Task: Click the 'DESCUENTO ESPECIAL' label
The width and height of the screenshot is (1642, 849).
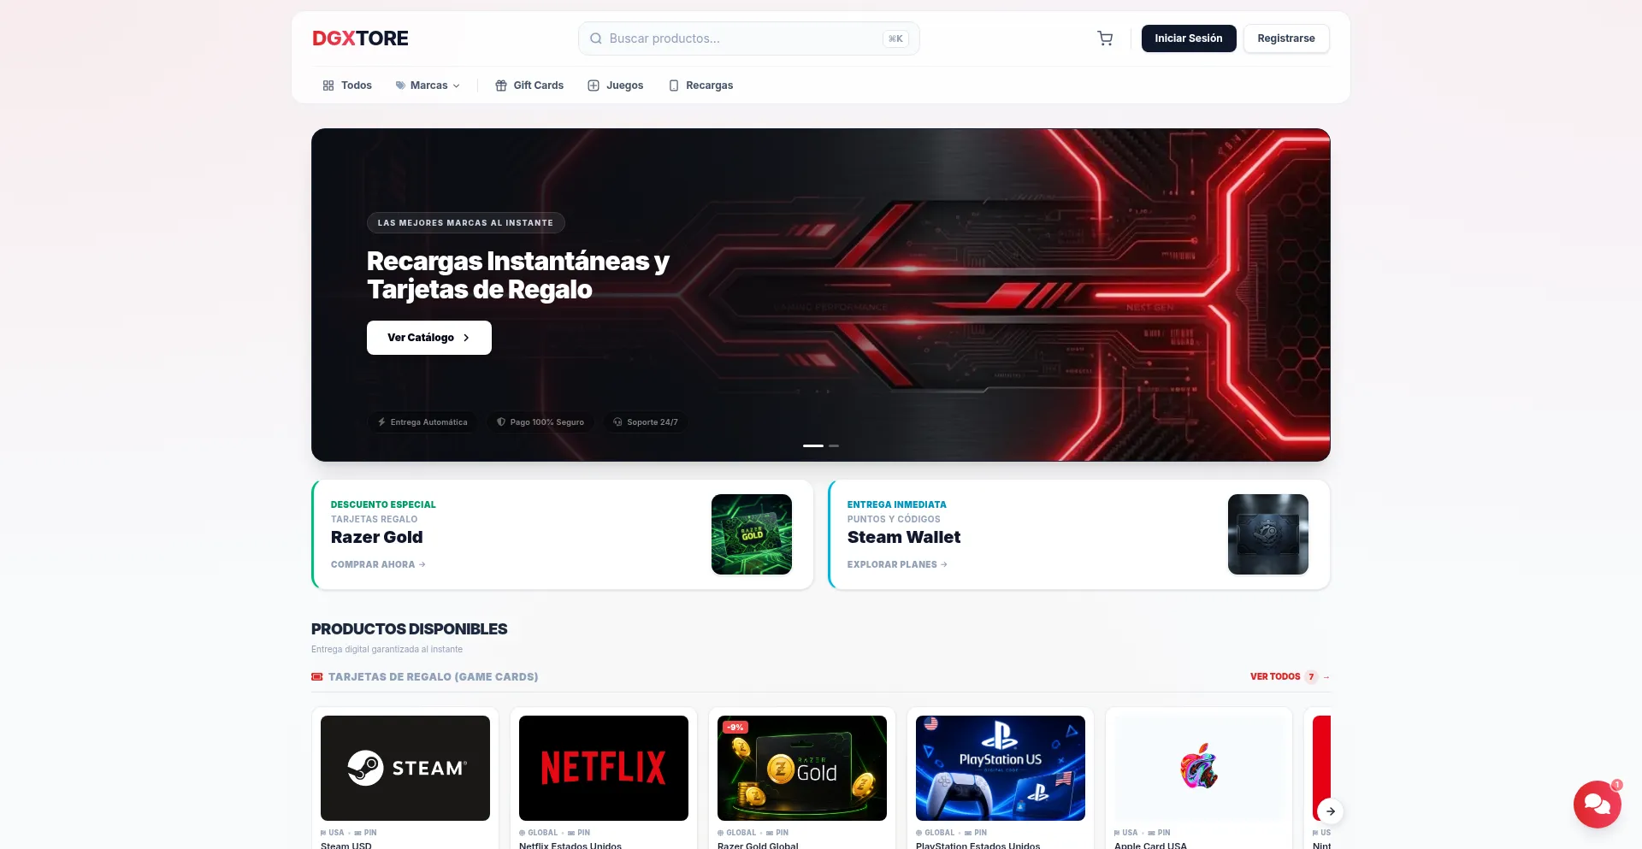Action: (383, 504)
